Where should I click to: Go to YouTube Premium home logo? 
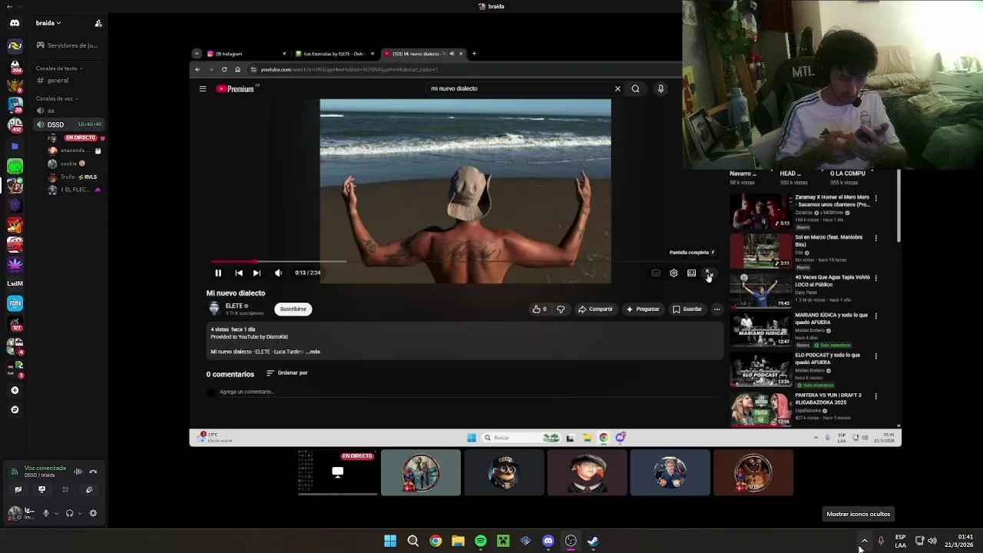[x=235, y=89]
